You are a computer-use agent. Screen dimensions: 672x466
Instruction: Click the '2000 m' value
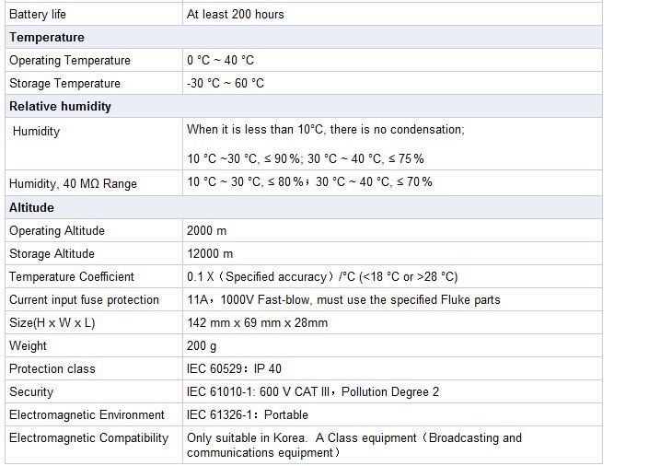206,230
